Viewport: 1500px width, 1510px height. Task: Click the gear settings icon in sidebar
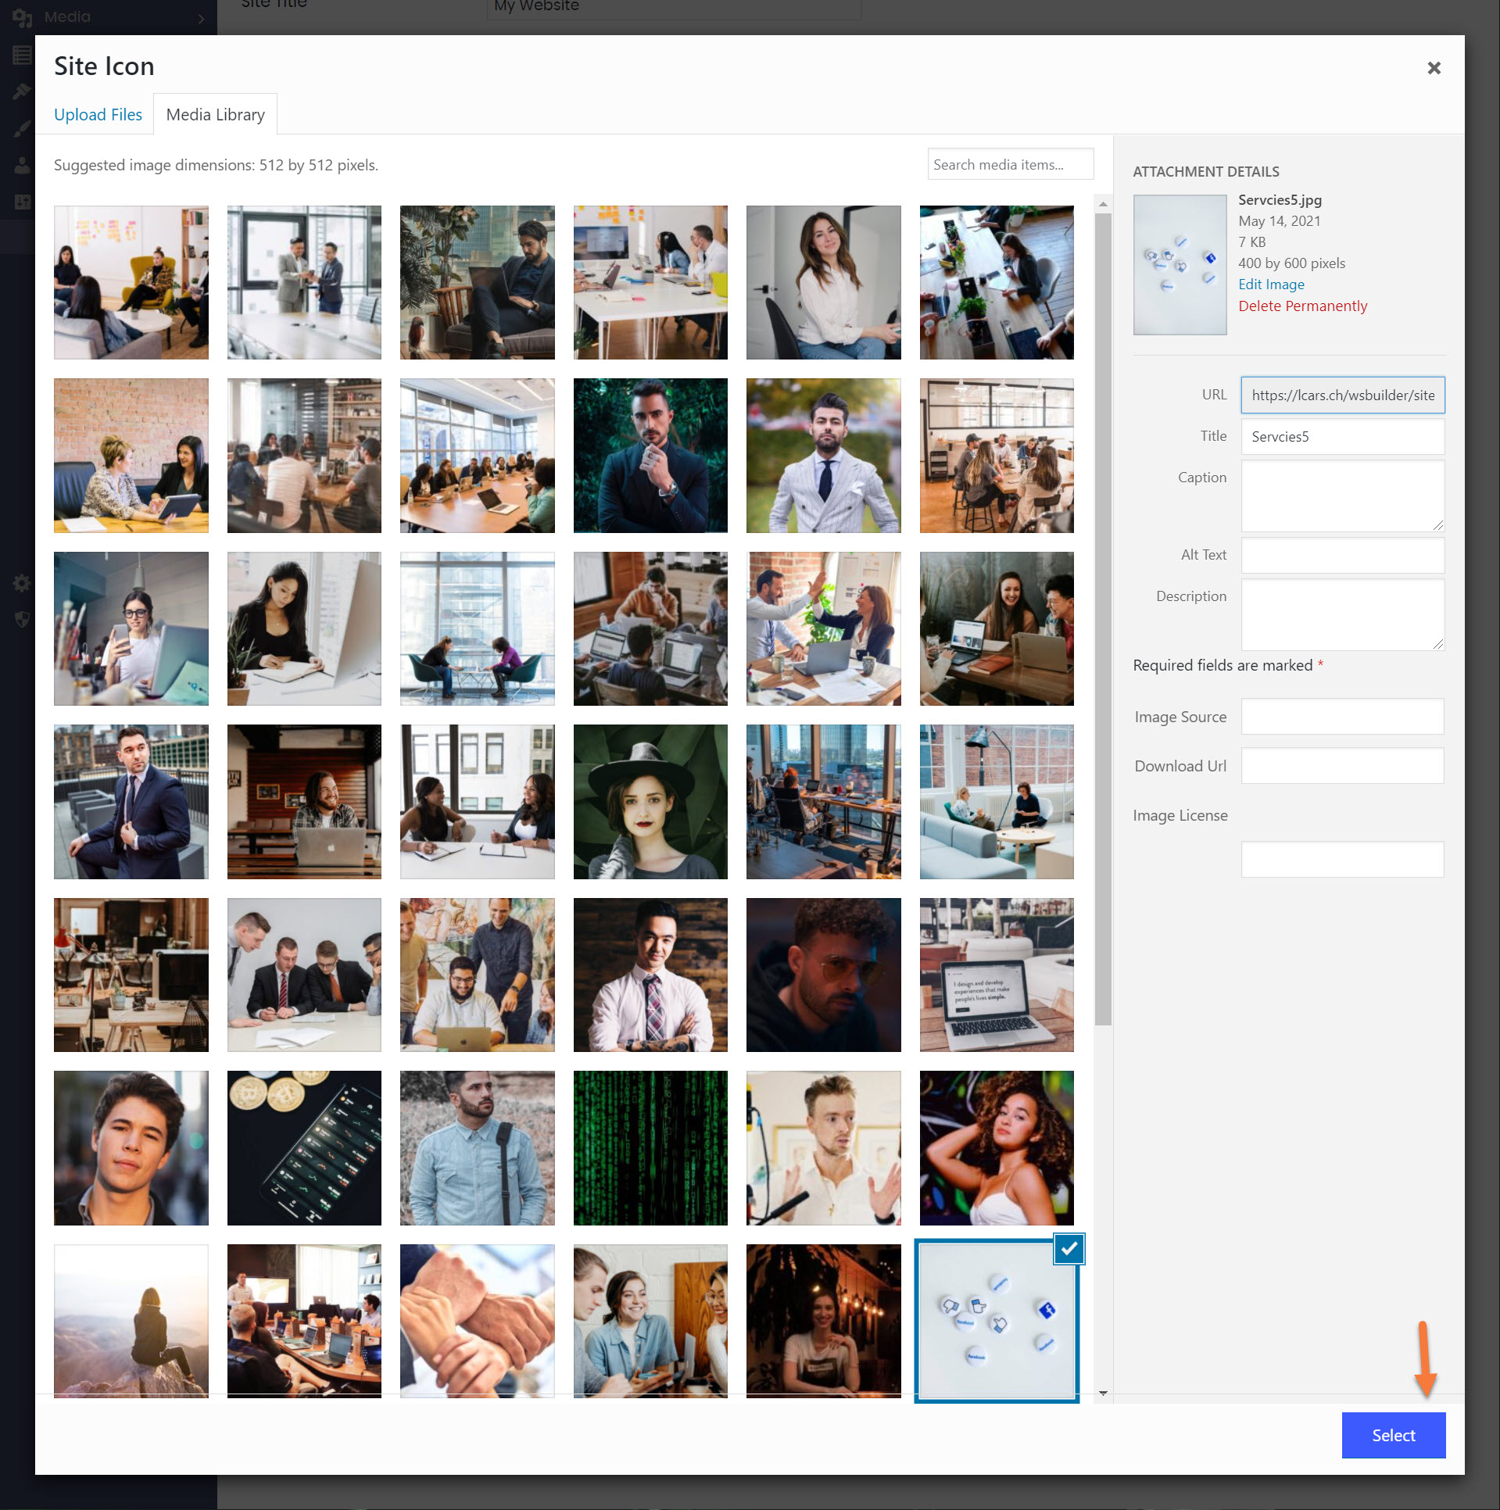[22, 582]
